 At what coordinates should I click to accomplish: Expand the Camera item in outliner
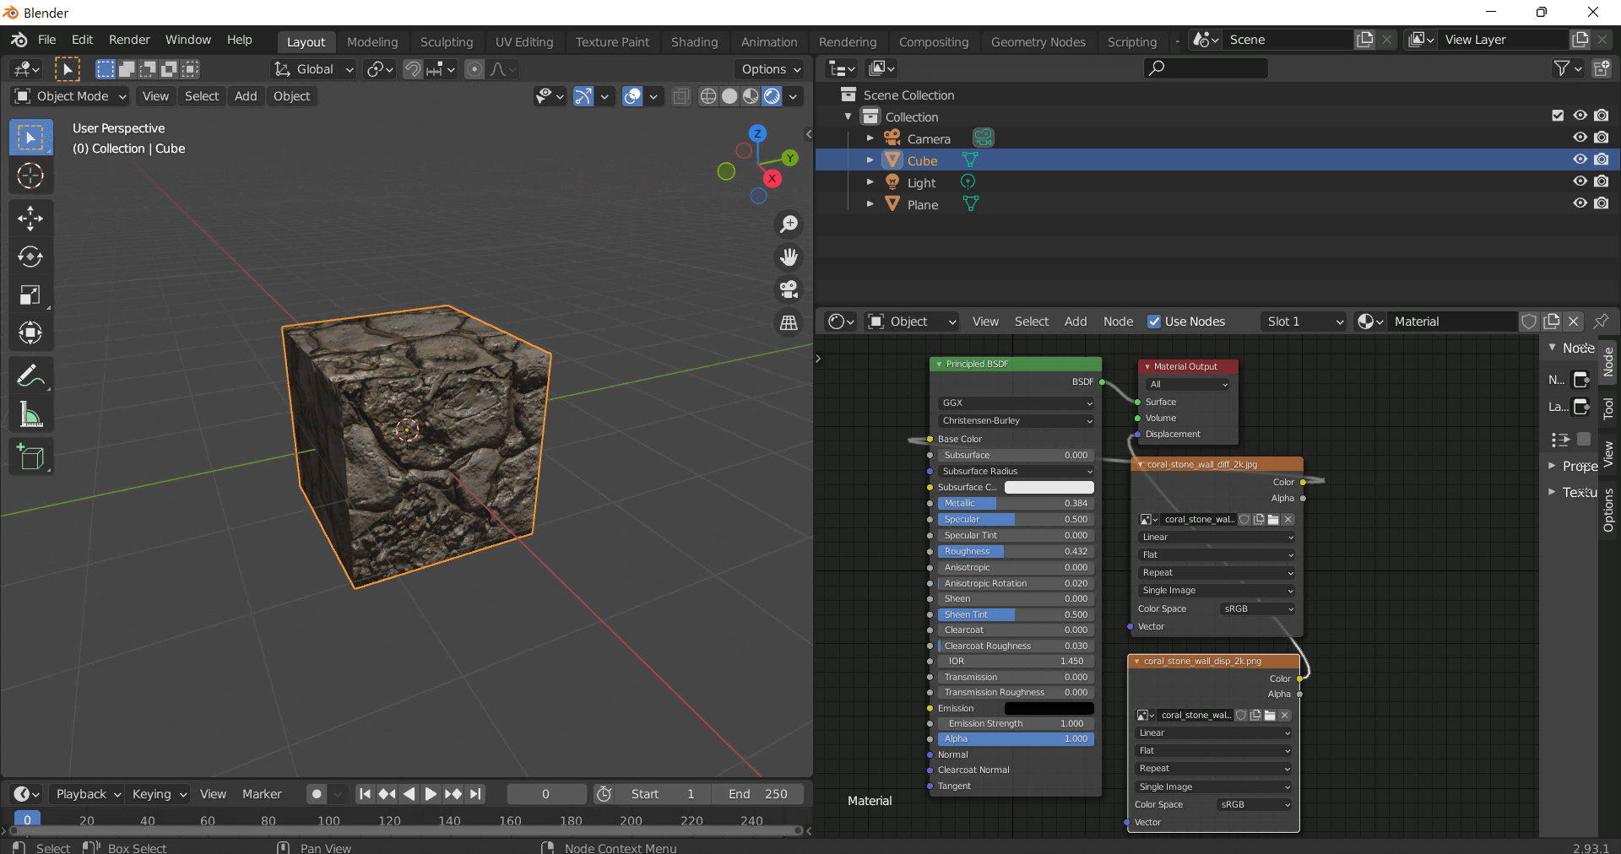tap(870, 138)
